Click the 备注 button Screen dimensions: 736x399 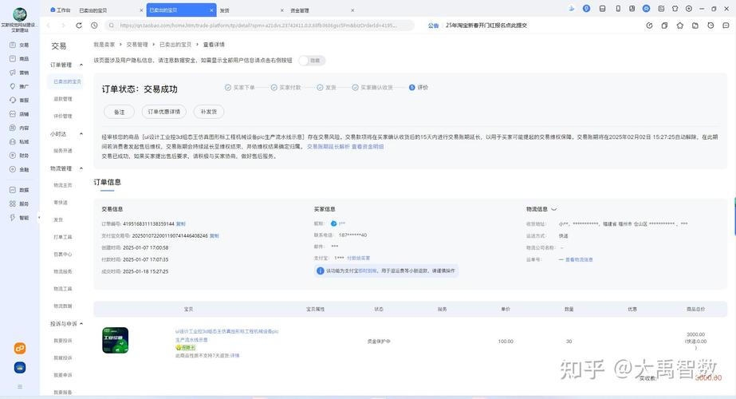tap(120, 112)
